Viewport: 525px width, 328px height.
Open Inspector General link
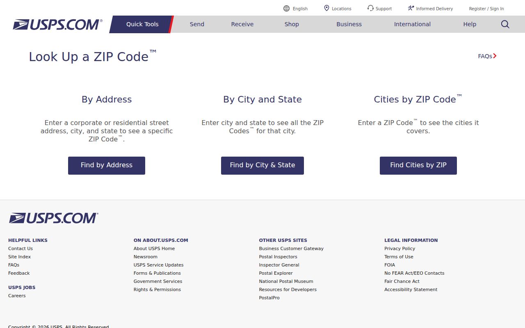click(x=279, y=265)
